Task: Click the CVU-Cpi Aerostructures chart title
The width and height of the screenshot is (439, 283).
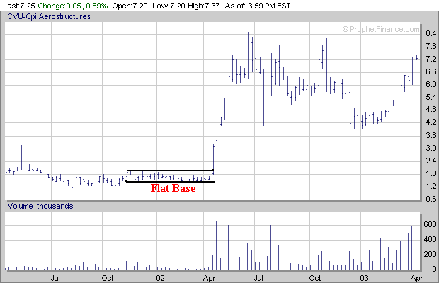Action: click(49, 16)
